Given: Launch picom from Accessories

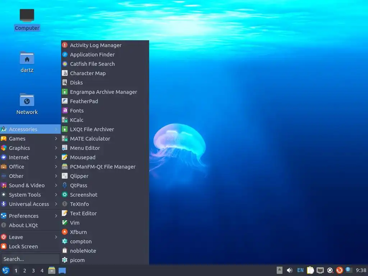Looking at the screenshot, I should click(105, 260).
